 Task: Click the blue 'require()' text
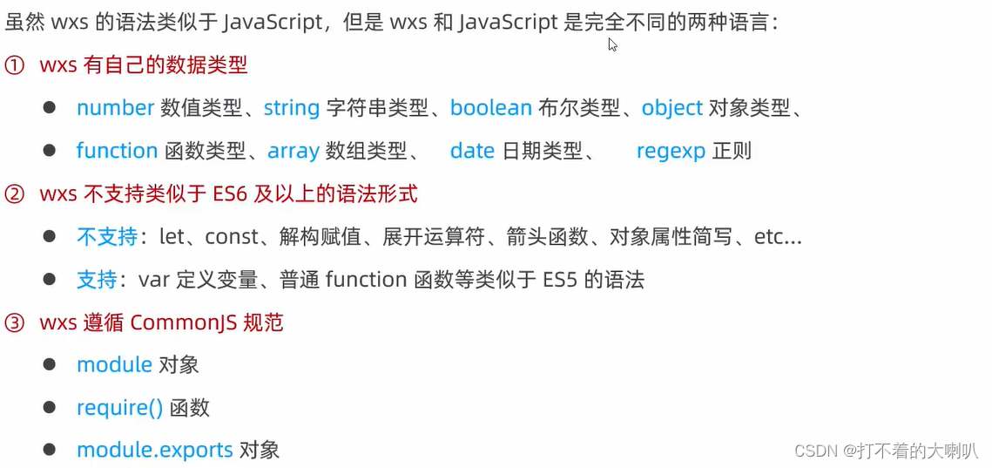coord(119,408)
